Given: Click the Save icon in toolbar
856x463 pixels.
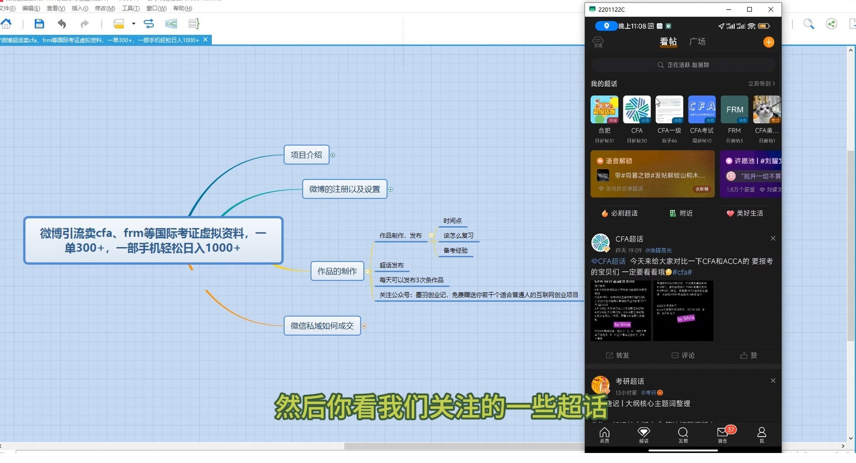Looking at the screenshot, I should pos(39,24).
